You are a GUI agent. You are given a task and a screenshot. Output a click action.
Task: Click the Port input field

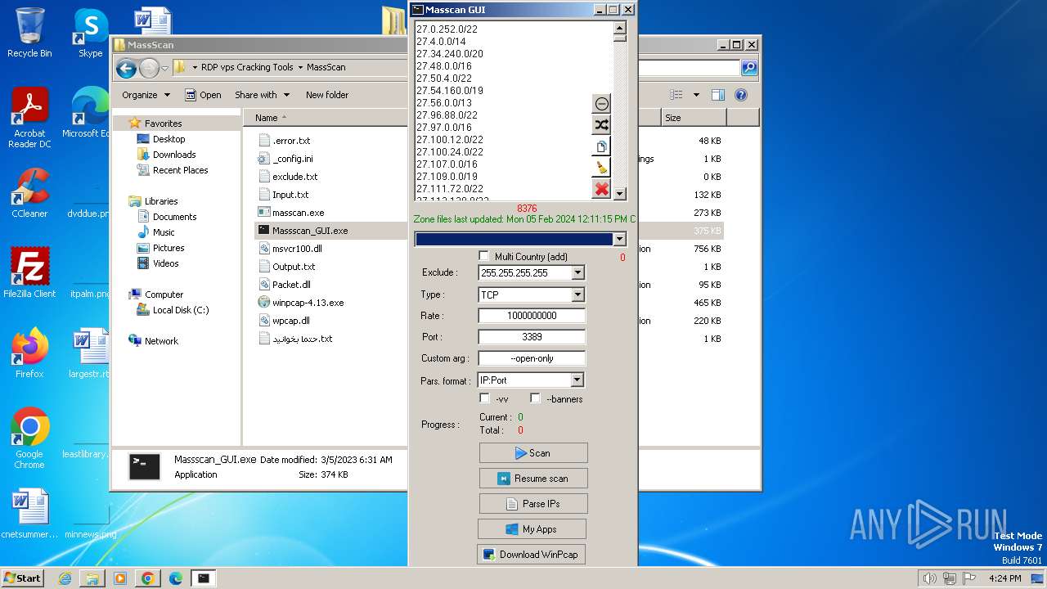(x=532, y=337)
